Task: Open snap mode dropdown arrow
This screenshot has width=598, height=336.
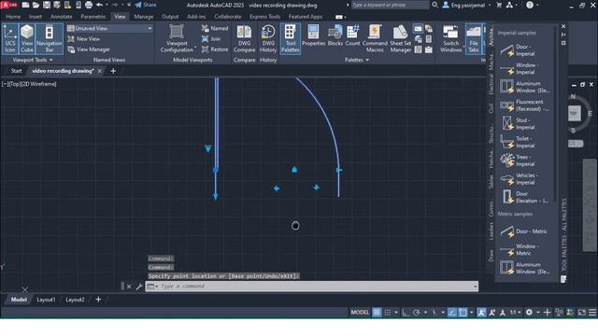Action: coord(396,313)
